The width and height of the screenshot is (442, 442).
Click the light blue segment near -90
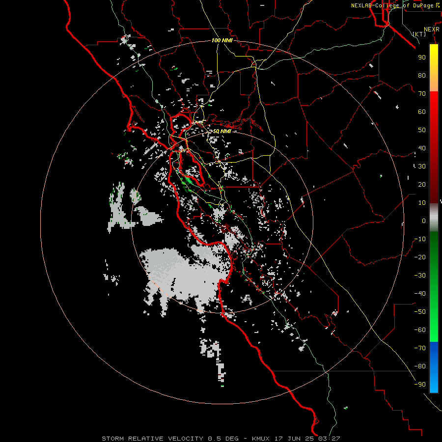pyautogui.click(x=434, y=384)
